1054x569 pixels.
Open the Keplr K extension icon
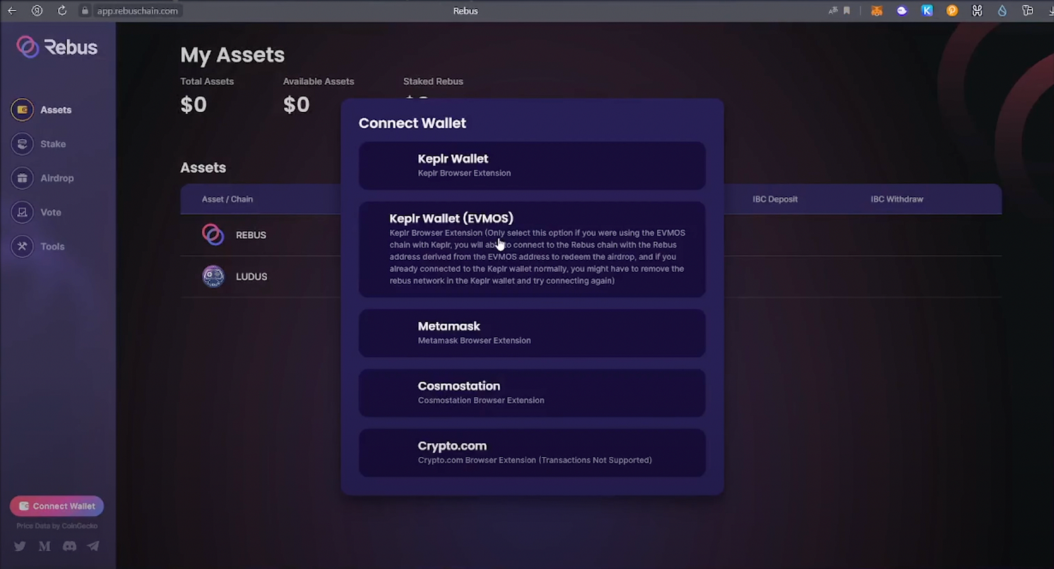point(927,11)
